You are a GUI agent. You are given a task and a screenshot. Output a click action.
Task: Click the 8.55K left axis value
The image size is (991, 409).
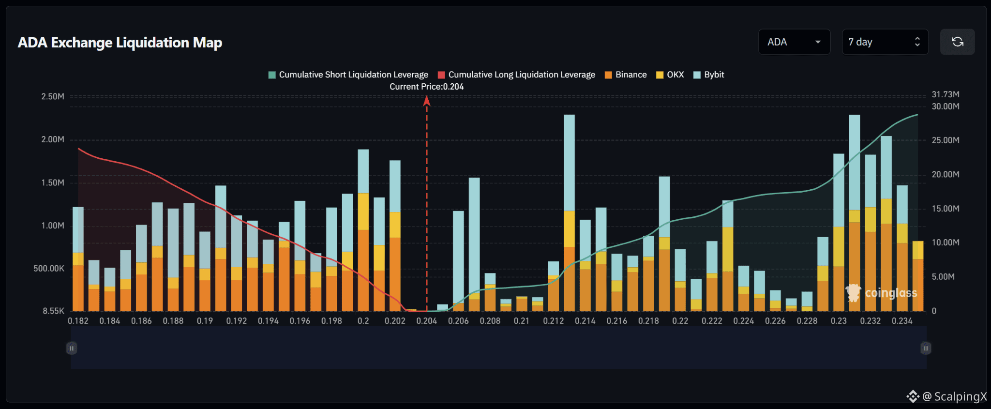point(53,311)
